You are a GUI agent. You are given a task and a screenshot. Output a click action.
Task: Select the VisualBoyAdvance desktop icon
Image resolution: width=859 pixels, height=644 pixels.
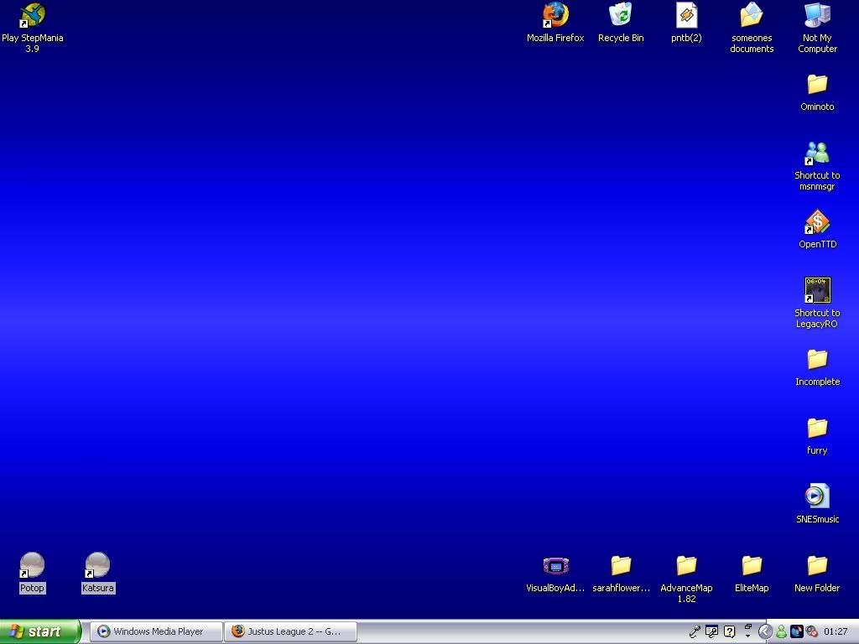555,566
